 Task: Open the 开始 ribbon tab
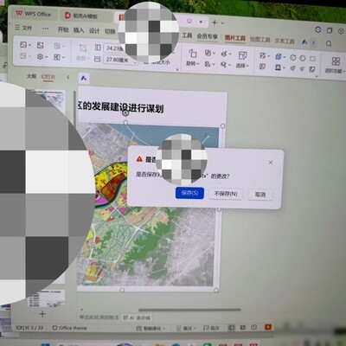pyautogui.click(x=63, y=29)
